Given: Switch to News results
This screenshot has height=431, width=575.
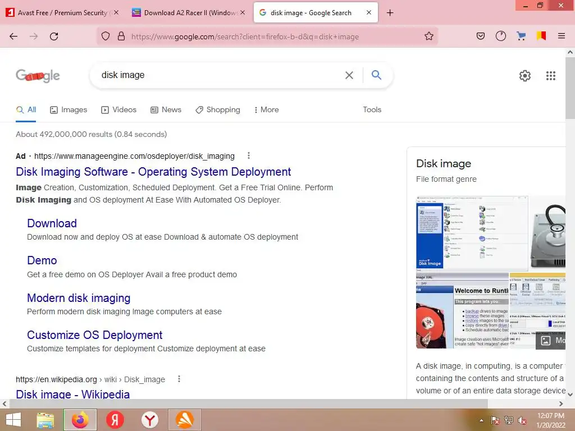Looking at the screenshot, I should 166,109.
